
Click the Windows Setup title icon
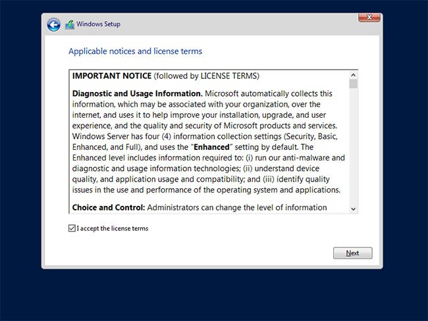pyautogui.click(x=70, y=25)
